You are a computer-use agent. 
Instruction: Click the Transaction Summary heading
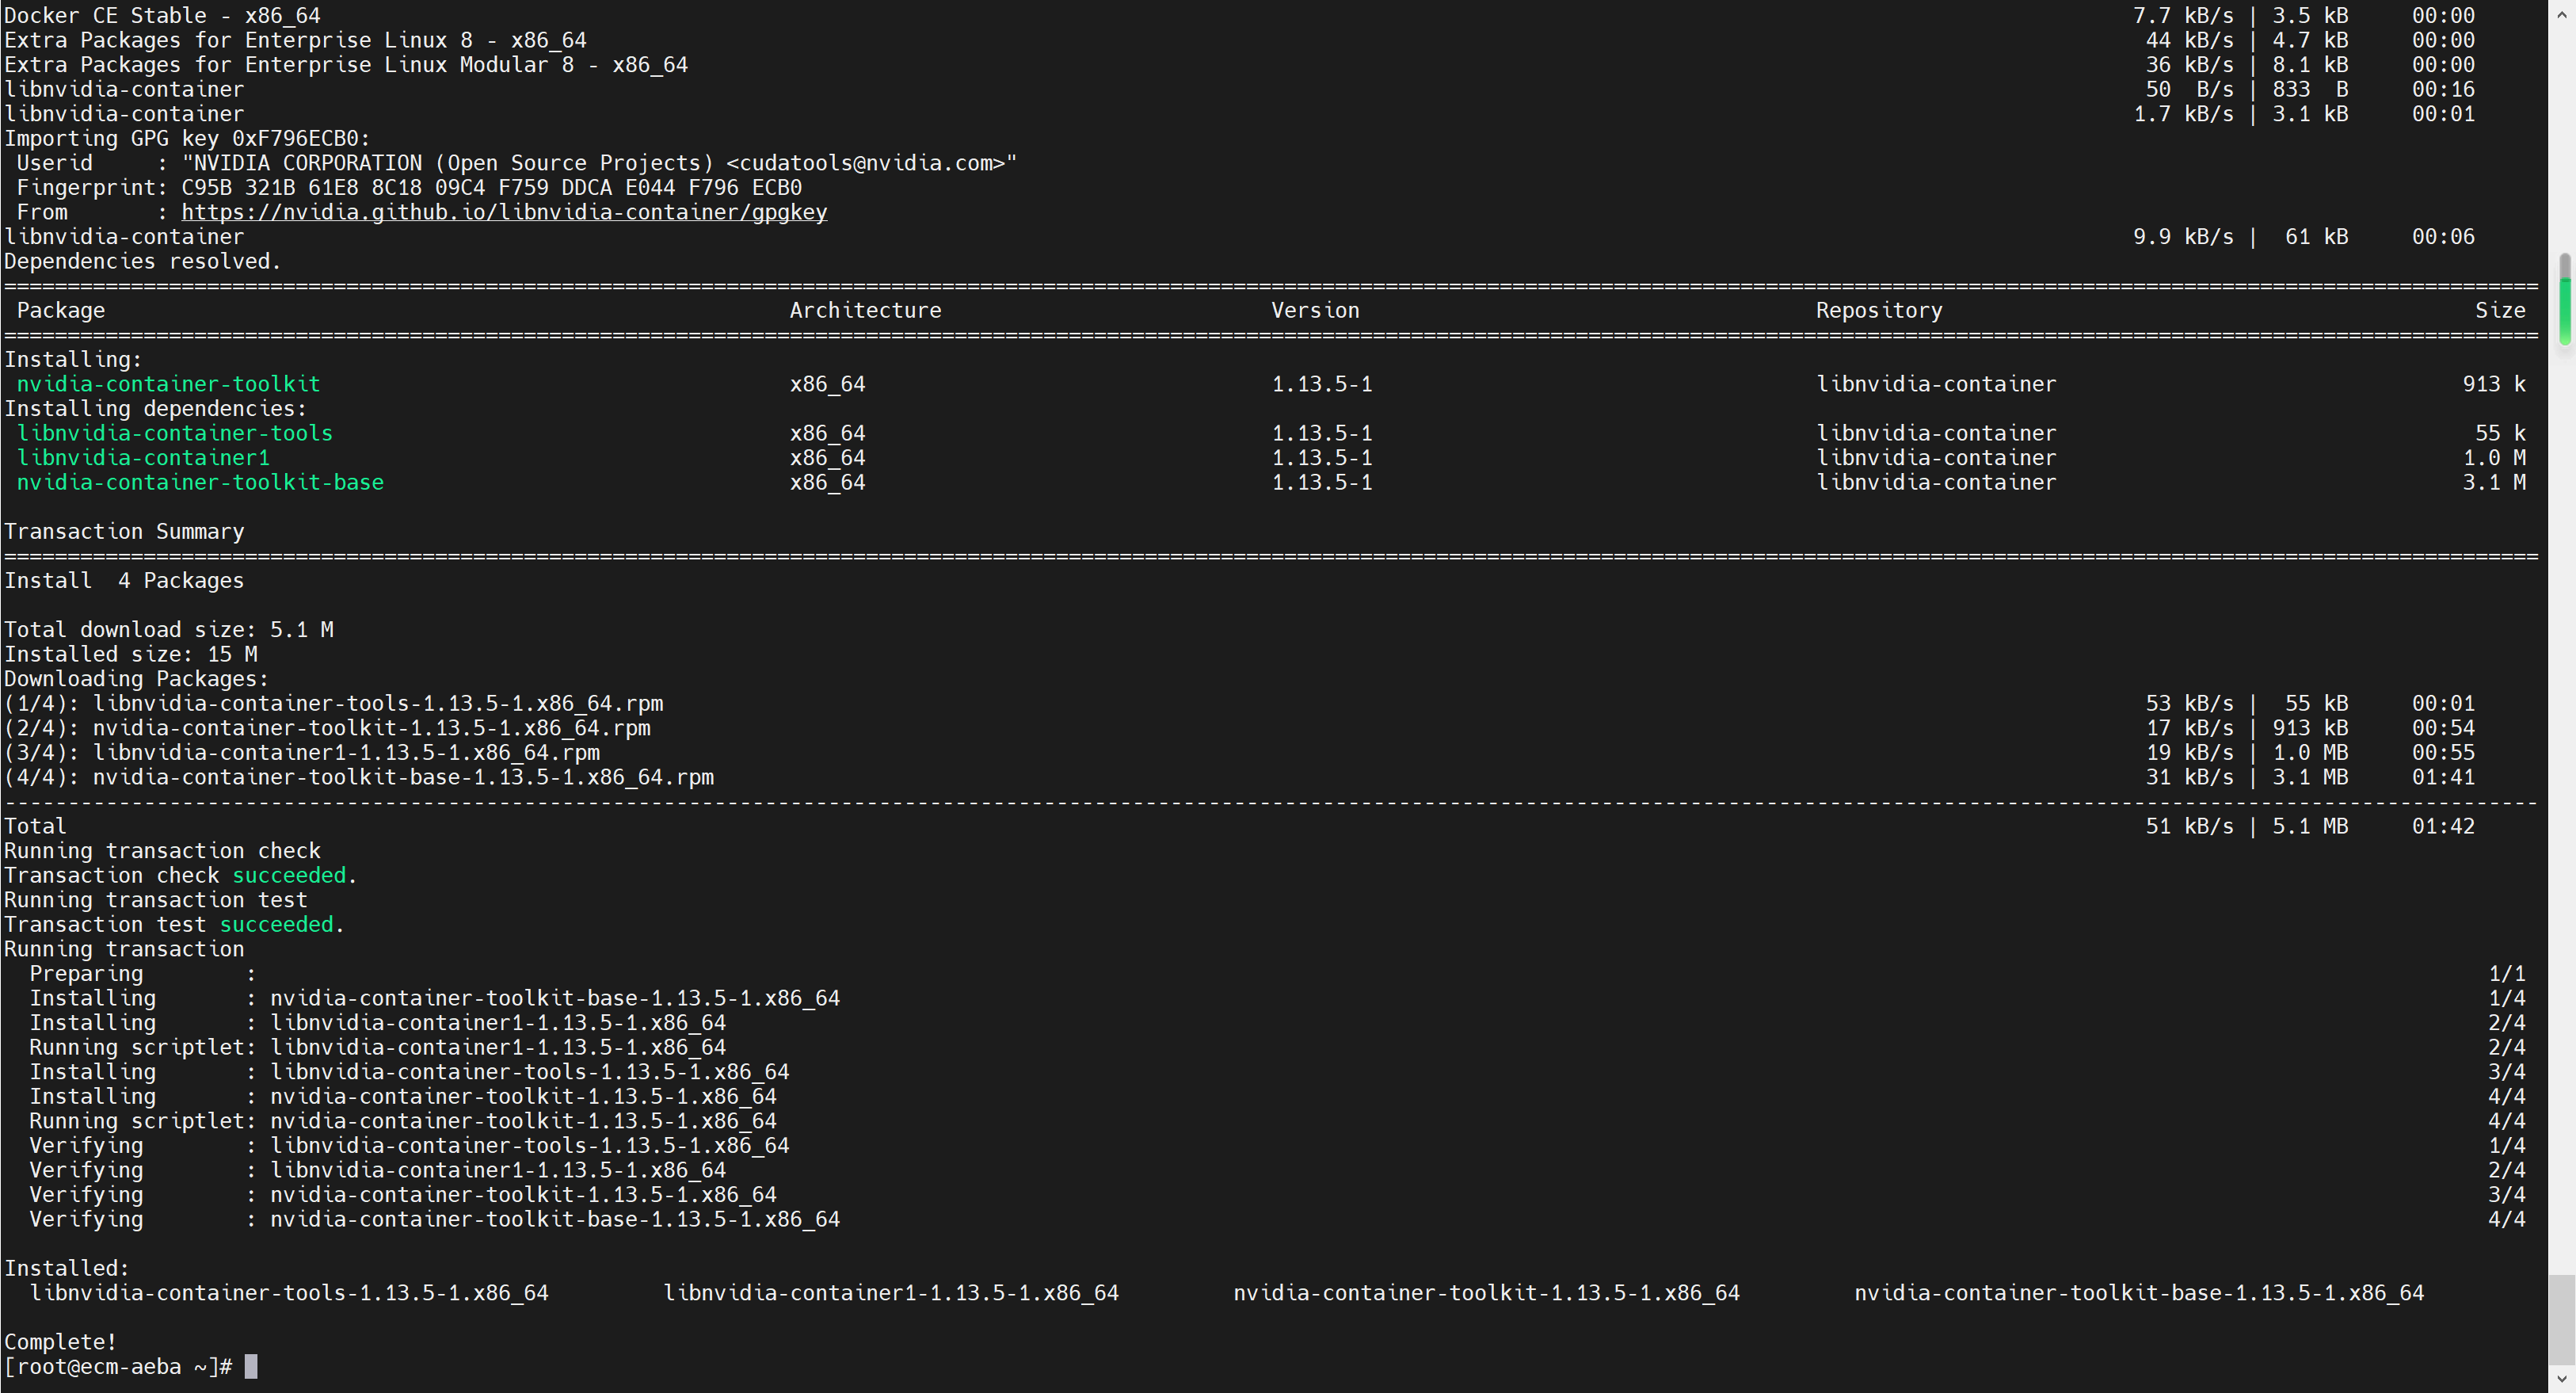pyautogui.click(x=124, y=531)
